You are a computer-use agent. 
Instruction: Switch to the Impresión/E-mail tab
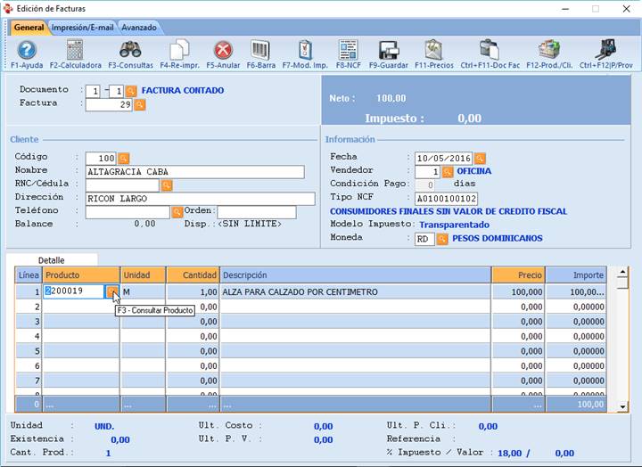click(x=82, y=28)
